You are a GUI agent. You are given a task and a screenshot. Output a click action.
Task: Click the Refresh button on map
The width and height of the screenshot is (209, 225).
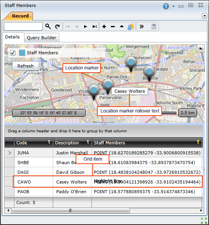[26, 66]
